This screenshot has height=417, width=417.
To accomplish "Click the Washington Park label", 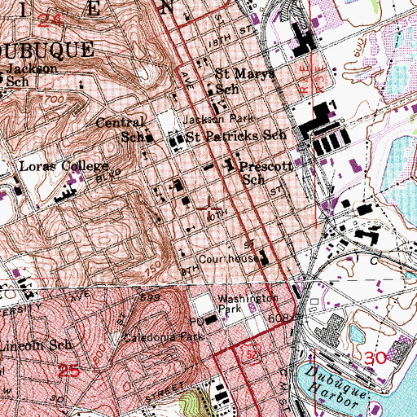I will [248, 304].
